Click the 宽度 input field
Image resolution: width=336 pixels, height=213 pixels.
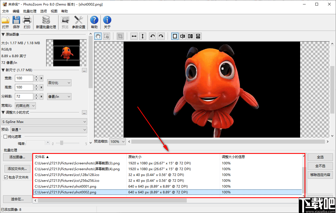[x=24, y=78]
